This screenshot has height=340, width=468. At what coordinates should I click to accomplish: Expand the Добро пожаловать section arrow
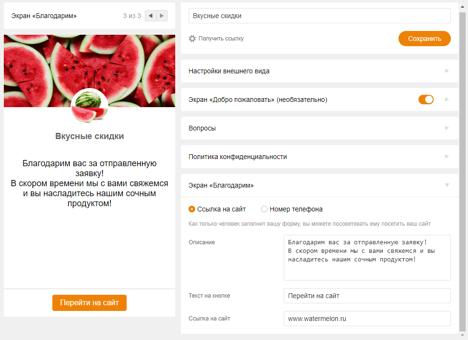coord(447,100)
